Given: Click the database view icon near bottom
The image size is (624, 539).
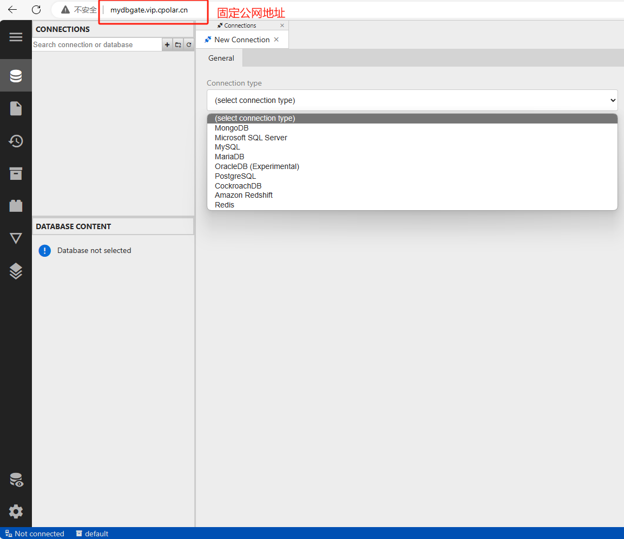Looking at the screenshot, I should [x=16, y=479].
